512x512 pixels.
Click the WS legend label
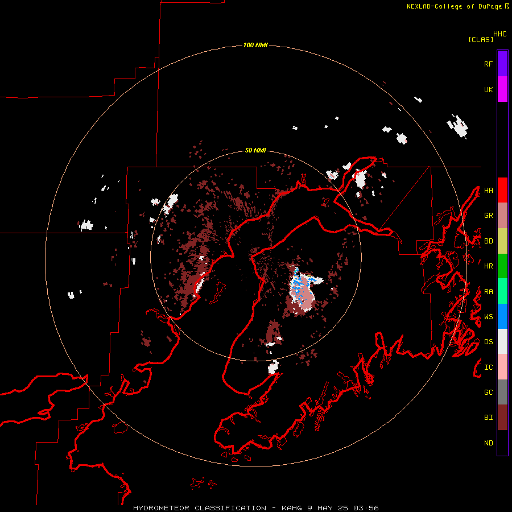[x=488, y=317]
